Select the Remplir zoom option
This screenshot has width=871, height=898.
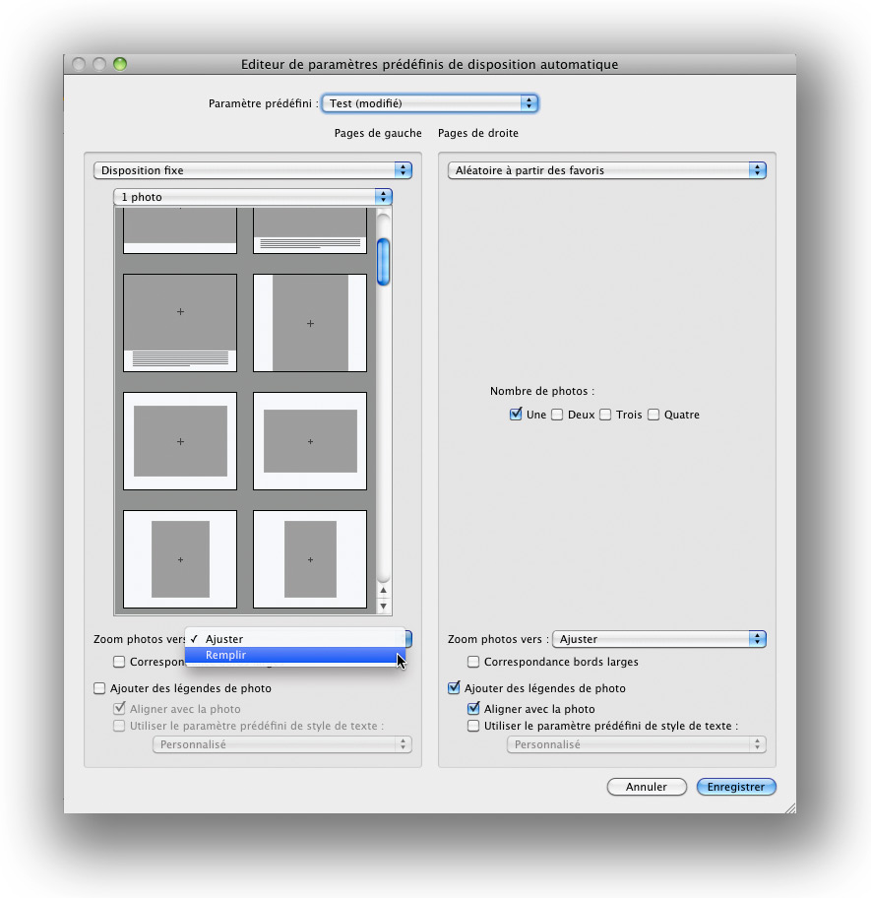click(x=294, y=655)
